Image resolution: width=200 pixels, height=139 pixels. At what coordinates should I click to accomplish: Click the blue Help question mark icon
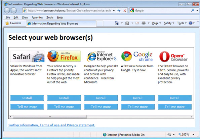191,23
